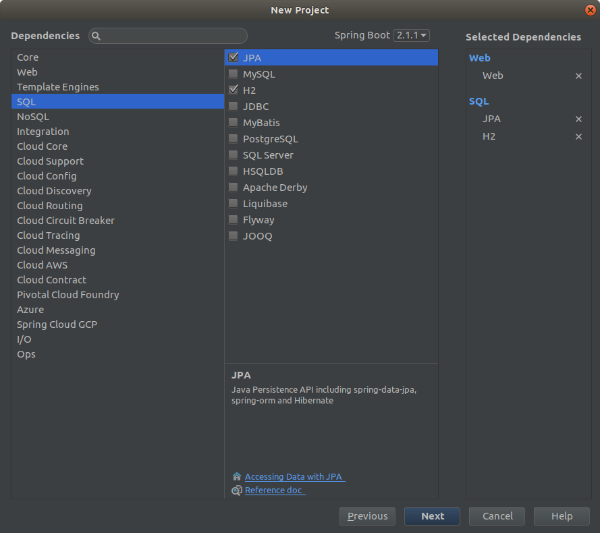Enable the MySQL dependency checkbox
The width and height of the screenshot is (600, 533).
point(232,74)
